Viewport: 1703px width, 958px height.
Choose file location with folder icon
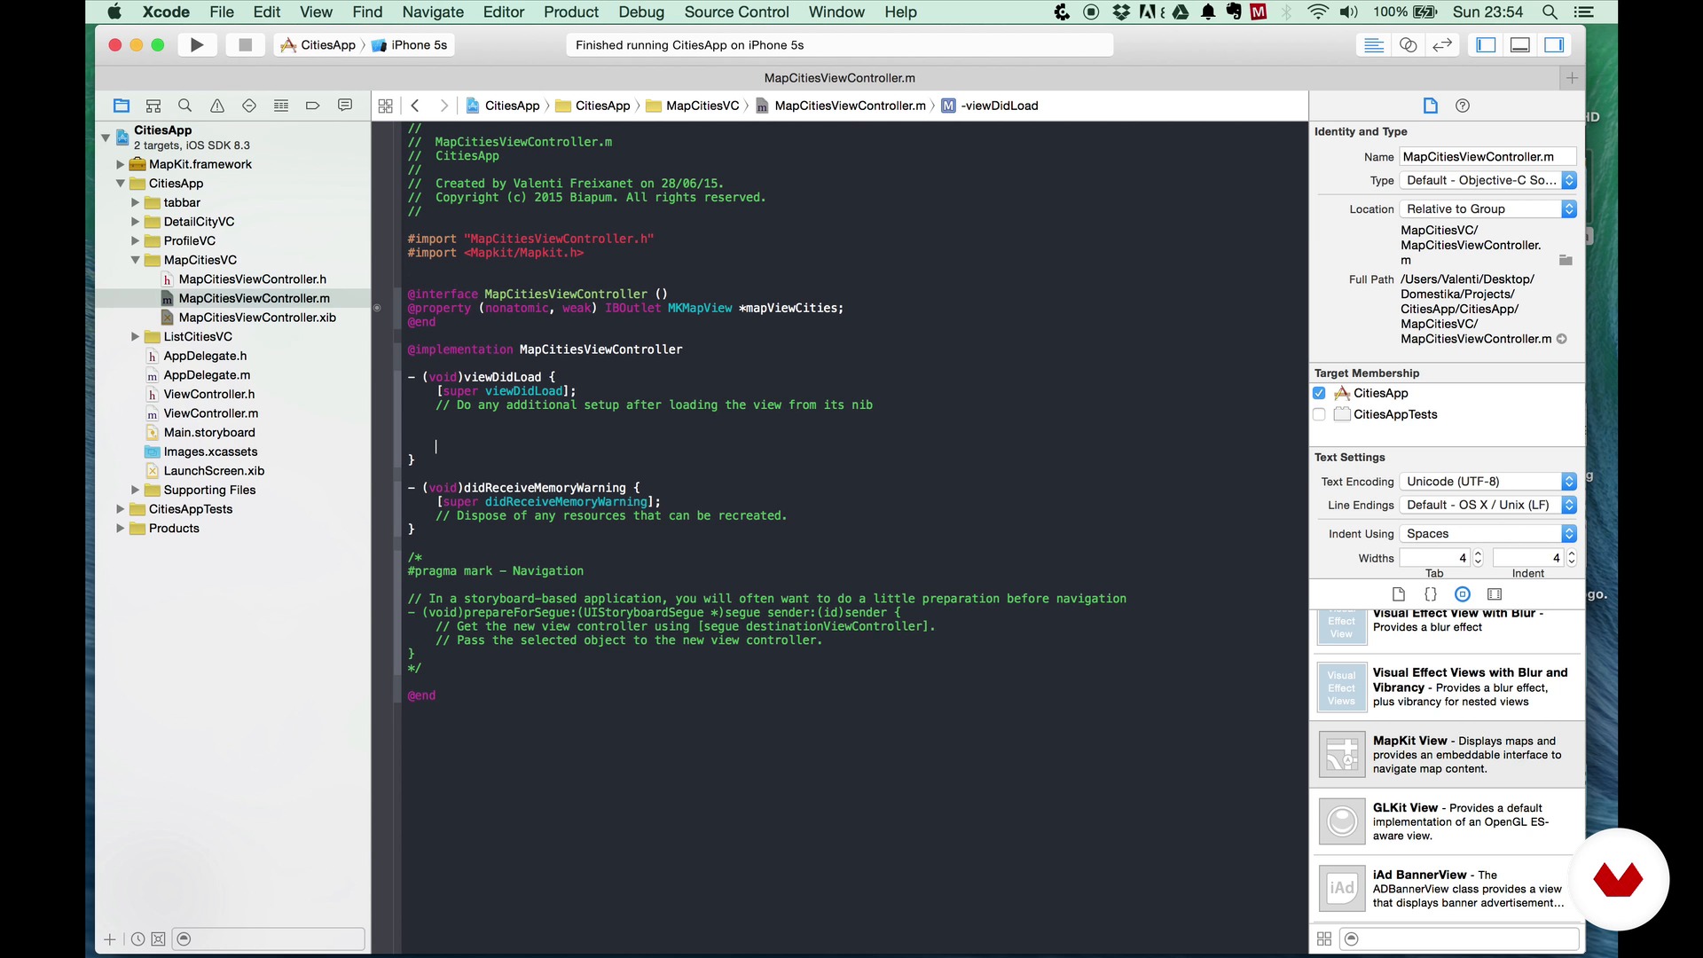click(1566, 260)
